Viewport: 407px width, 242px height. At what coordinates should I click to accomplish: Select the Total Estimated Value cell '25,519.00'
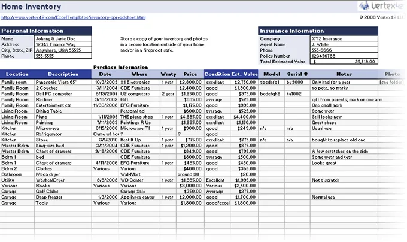[x=344, y=62]
